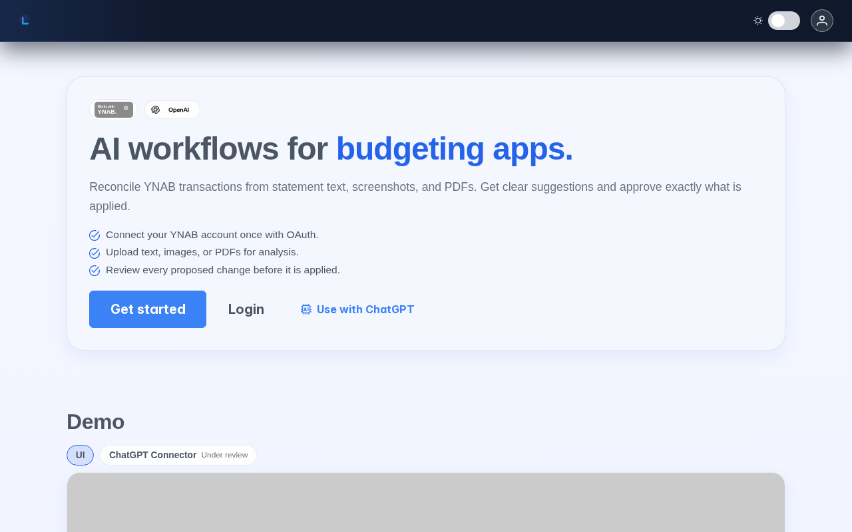Click the text 'Upload text, images, or PDFs for analysis.'
The image size is (852, 532).
tap(202, 252)
